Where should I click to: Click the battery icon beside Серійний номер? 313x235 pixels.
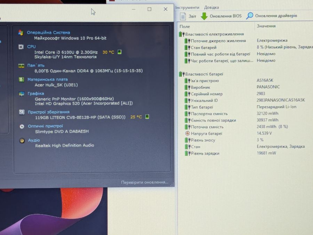tap(187, 94)
